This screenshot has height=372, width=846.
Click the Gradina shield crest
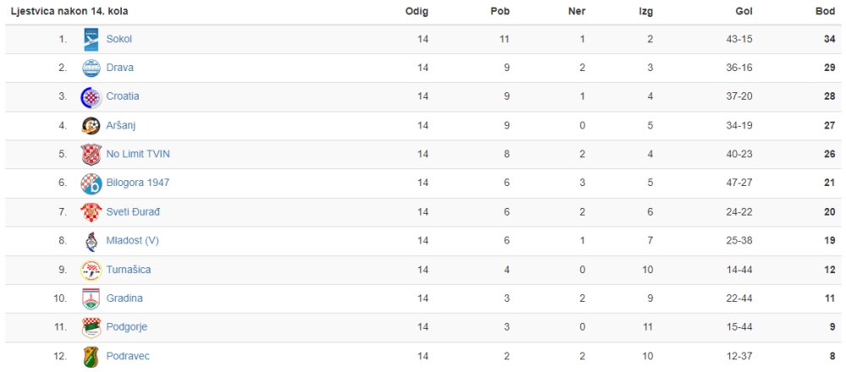pyautogui.click(x=91, y=298)
